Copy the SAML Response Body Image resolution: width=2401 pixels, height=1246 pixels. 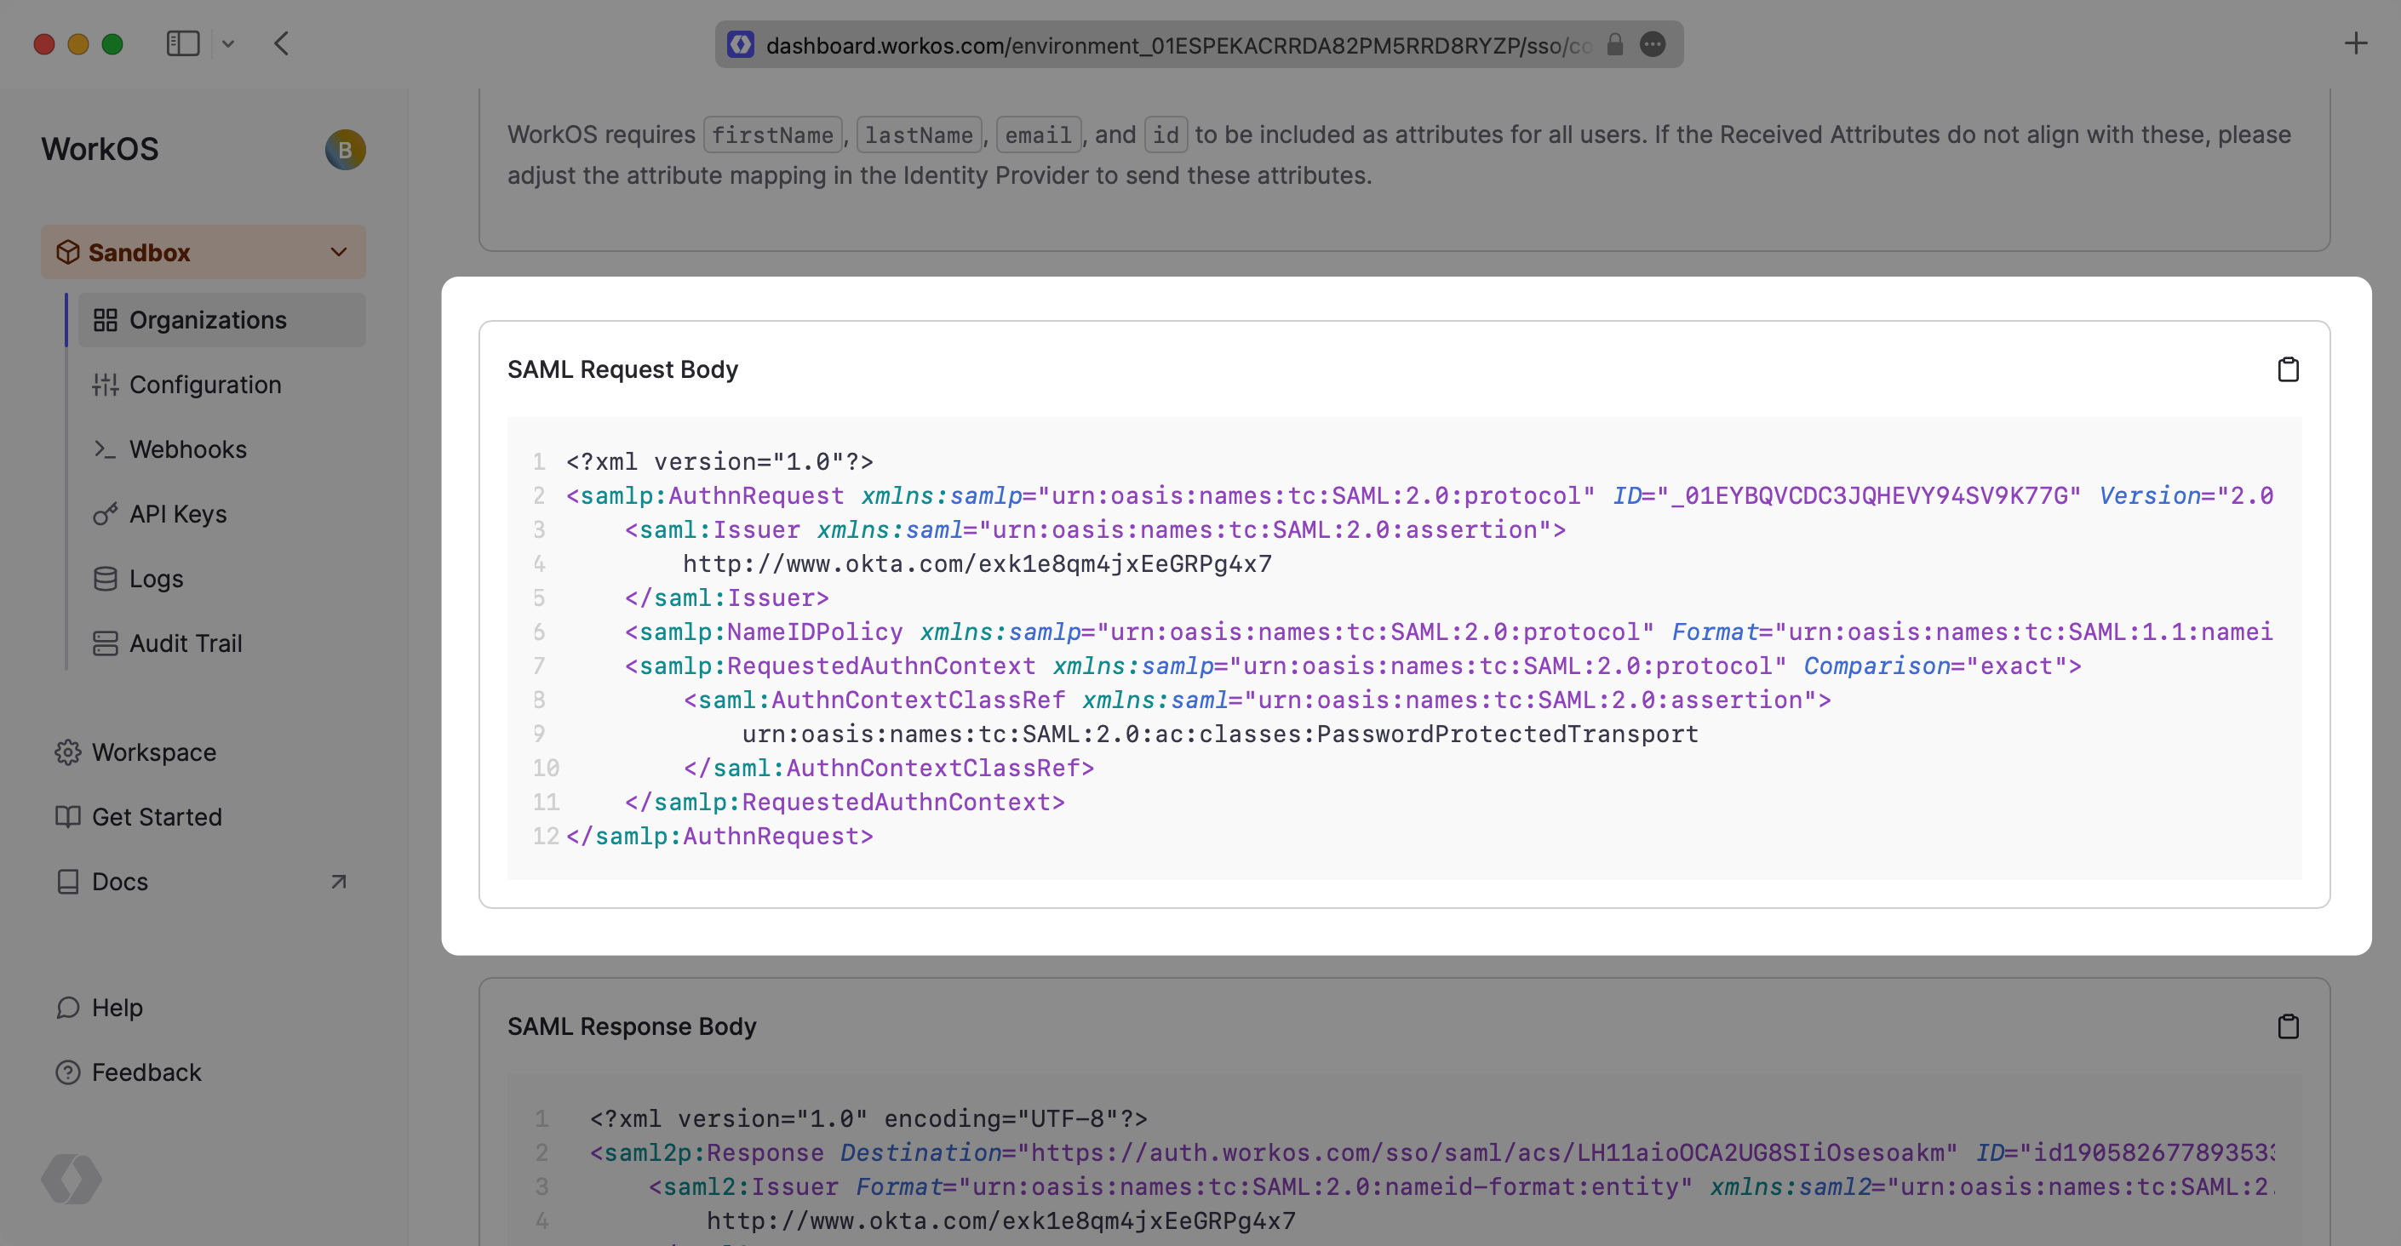[x=2287, y=1026]
